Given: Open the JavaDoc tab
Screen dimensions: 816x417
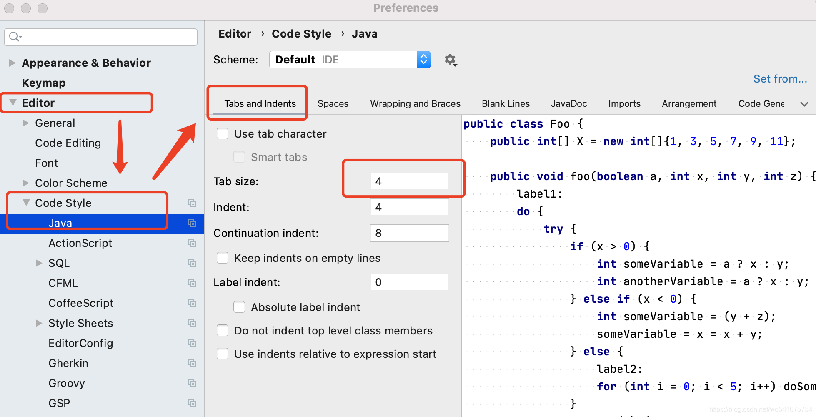Looking at the screenshot, I should tap(569, 103).
